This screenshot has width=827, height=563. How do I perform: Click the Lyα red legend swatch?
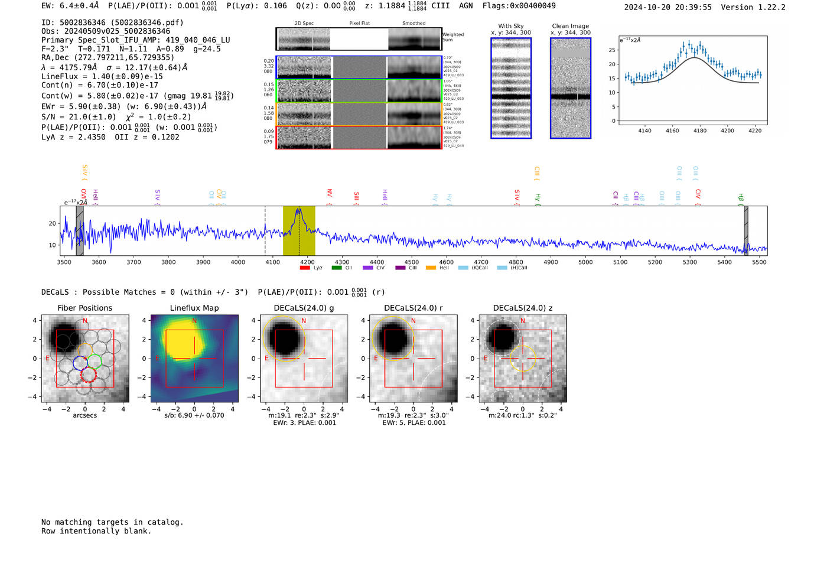point(305,268)
